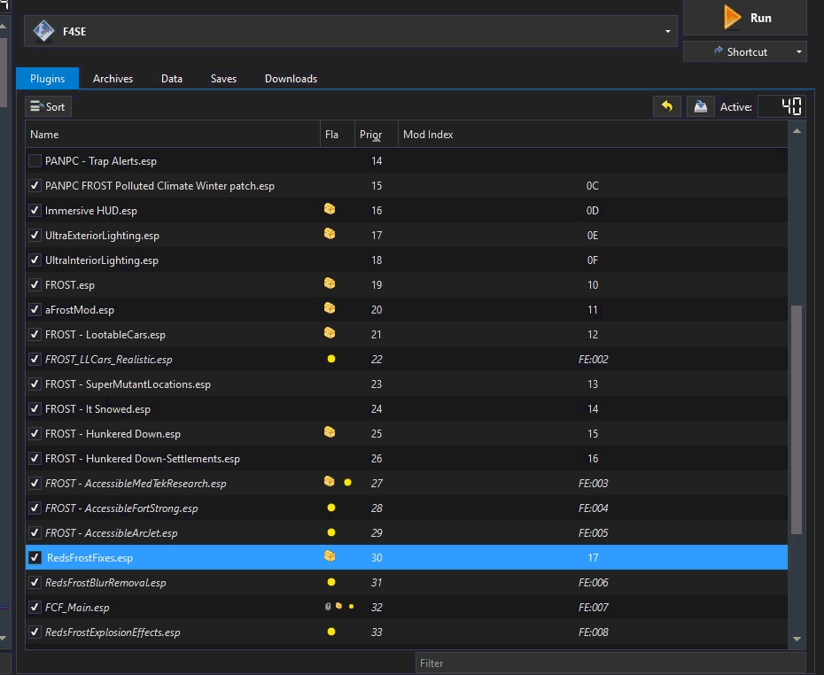This screenshot has height=675, width=824.
Task: Click the flag icons on FCF_Main.esp row
Action: tap(338, 607)
